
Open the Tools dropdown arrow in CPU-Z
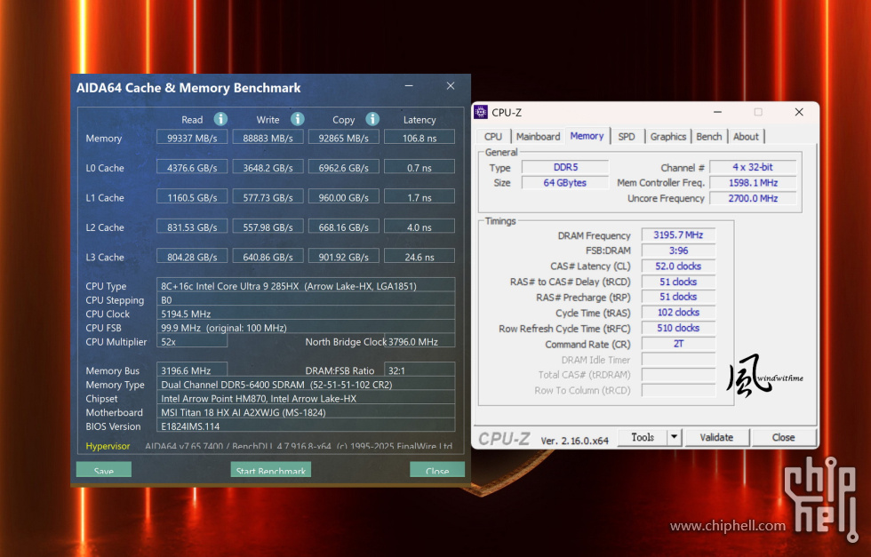tap(674, 437)
